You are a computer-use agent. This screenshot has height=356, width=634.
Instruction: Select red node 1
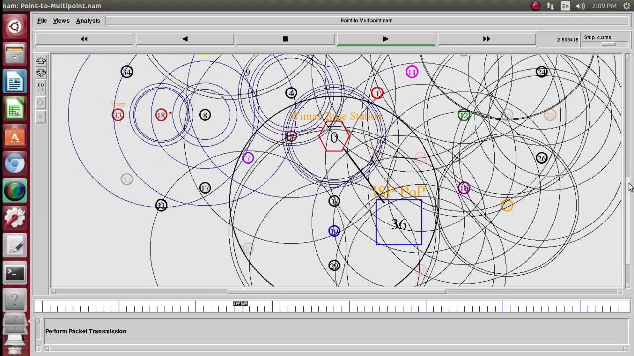pos(377,93)
